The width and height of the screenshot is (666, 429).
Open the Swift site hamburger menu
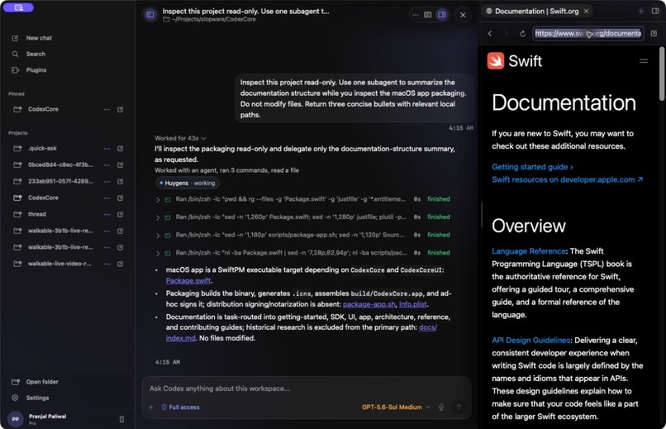coord(644,61)
